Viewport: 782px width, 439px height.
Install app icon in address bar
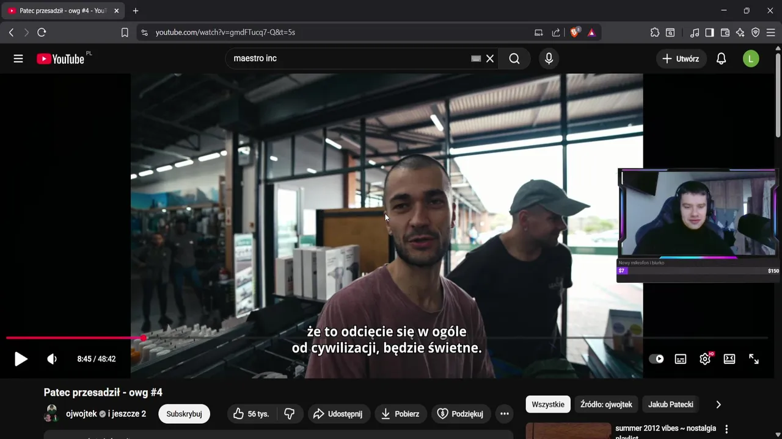pos(539,32)
